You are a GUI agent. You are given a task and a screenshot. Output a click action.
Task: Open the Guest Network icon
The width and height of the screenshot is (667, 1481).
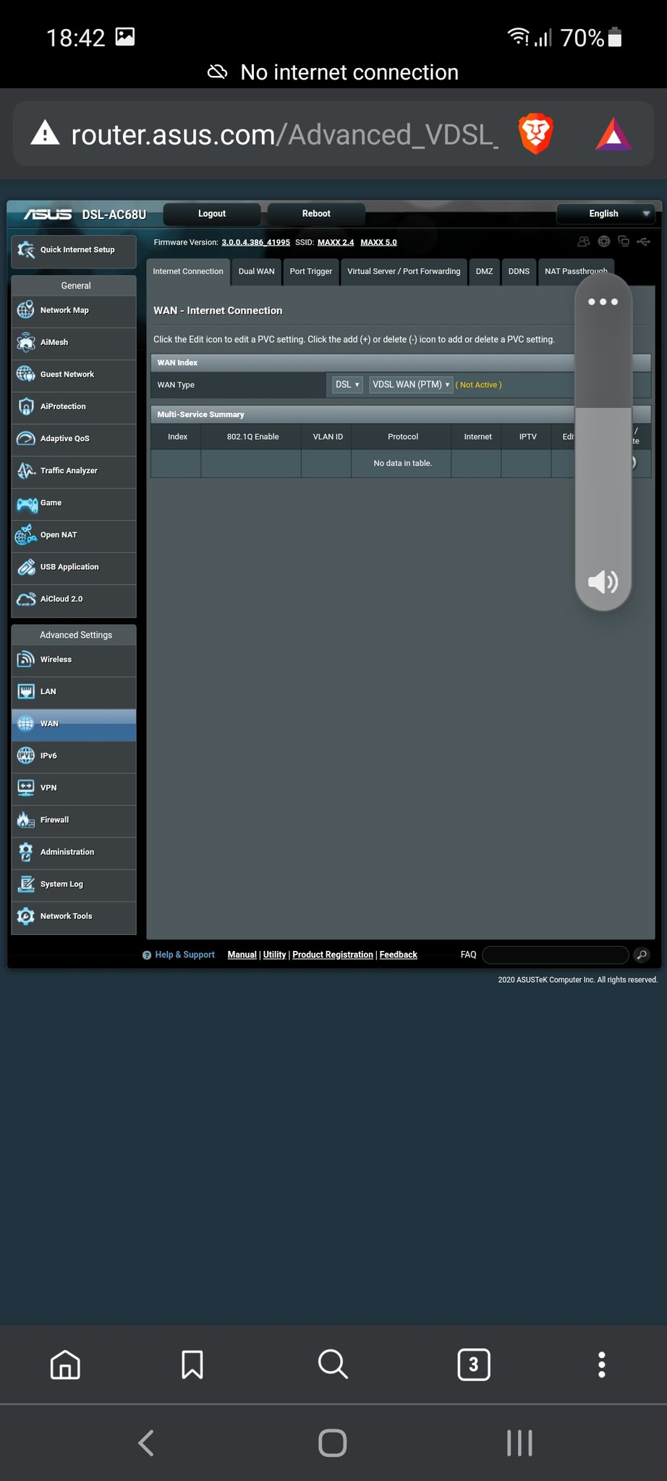26,374
